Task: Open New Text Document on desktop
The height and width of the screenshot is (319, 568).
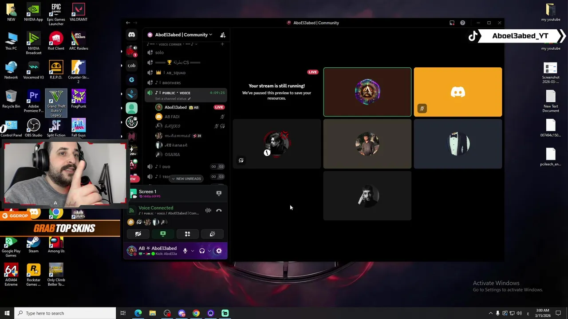Action: [551, 101]
